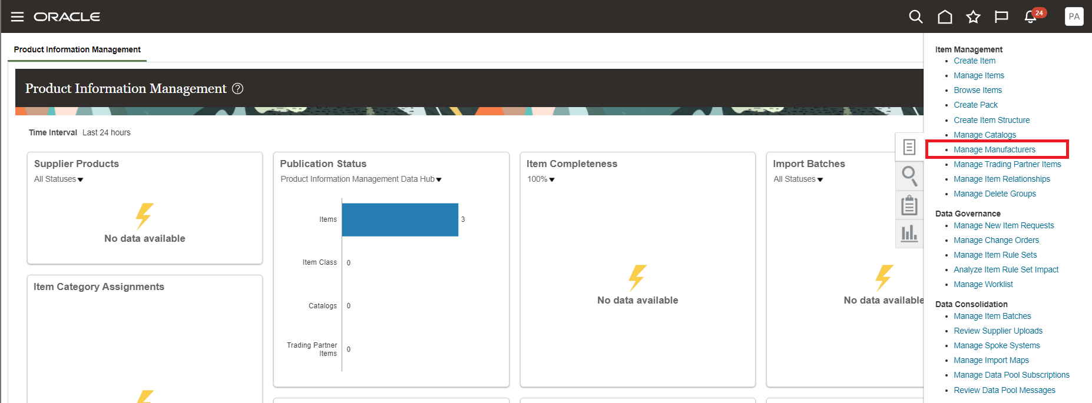Expand Product Information Management Data Hub dropdown

pos(361,179)
